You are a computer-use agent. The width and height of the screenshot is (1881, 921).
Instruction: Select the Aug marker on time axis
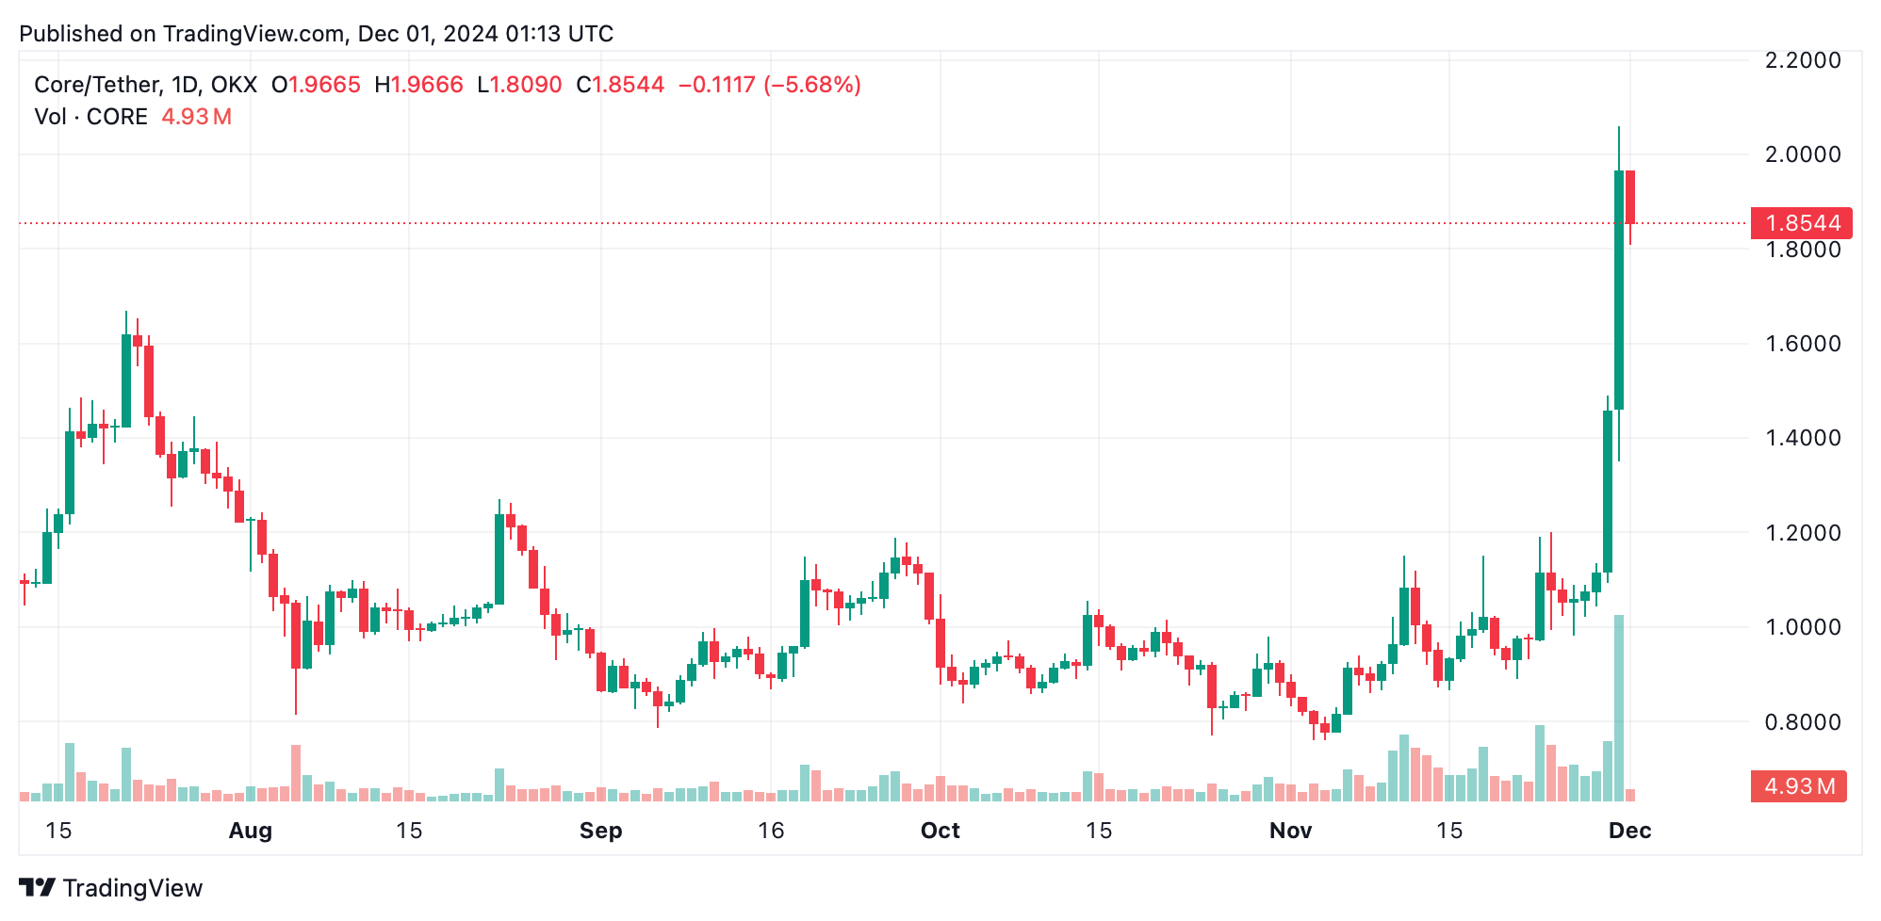(x=251, y=831)
